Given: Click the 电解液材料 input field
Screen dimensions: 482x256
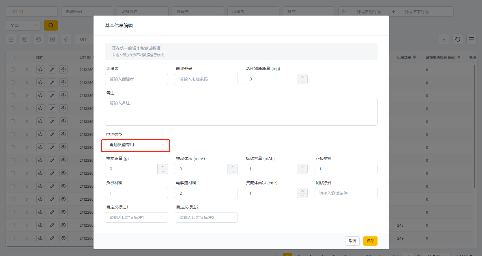Looking at the screenshot, I should 206,193.
